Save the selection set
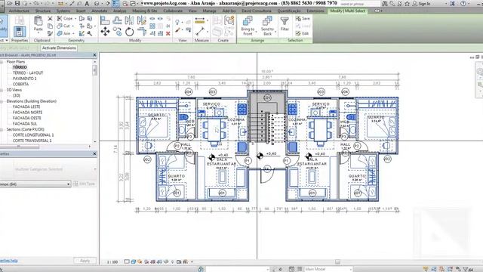Image resolution: width=483 pixels, height=272 pixels. [x=303, y=18]
